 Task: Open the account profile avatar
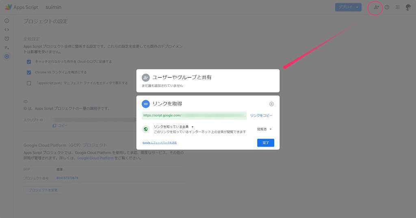click(408, 7)
